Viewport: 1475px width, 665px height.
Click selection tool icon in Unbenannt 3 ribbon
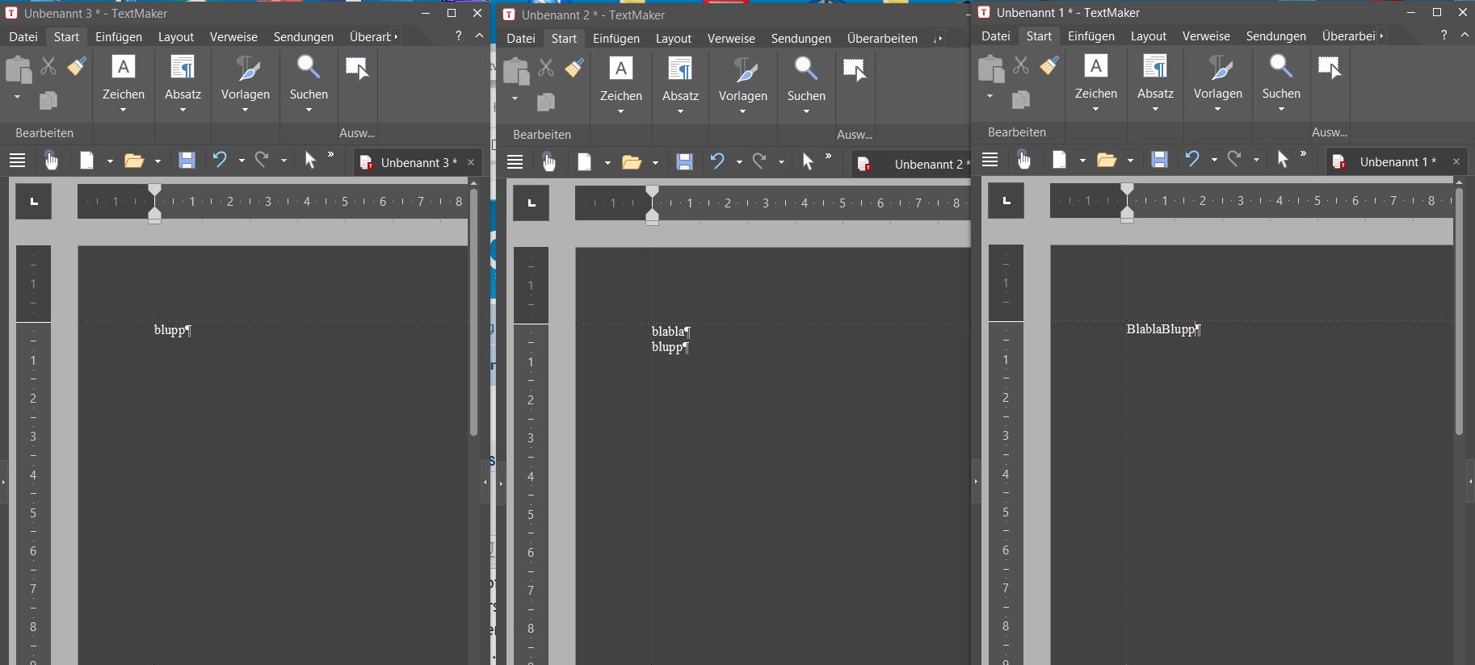tap(357, 68)
